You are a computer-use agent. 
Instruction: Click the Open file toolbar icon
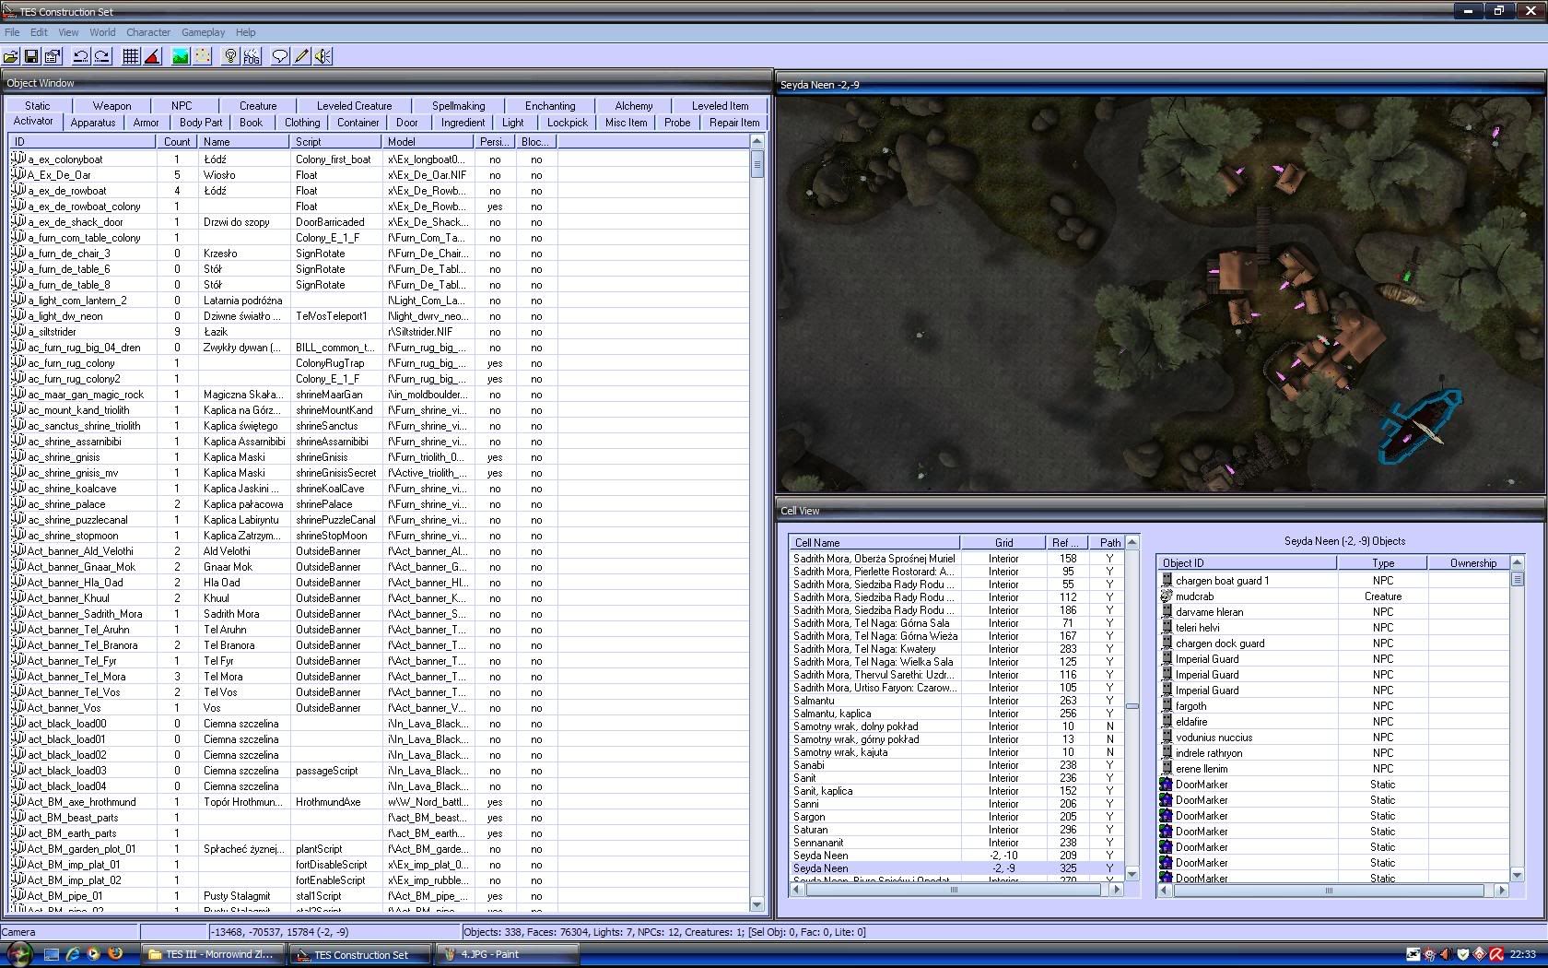(11, 56)
